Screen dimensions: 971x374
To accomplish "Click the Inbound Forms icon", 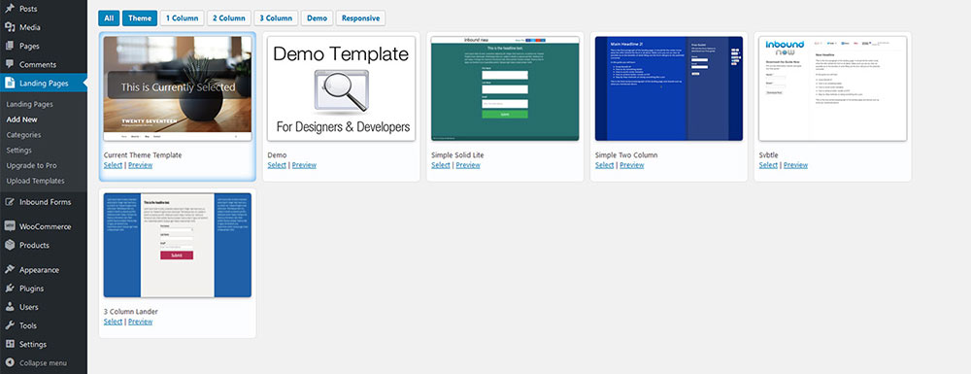I will tap(10, 202).
